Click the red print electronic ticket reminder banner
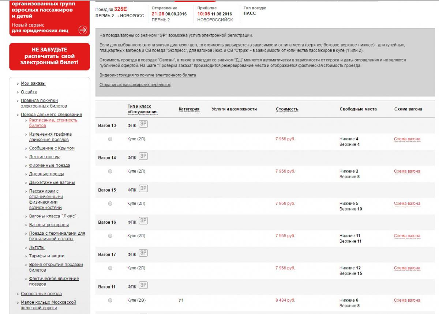This screenshot has height=314, width=439. [x=49, y=56]
